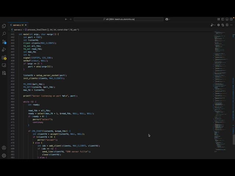The height and width of the screenshot is (176, 235).
Task: Toggle the primary side bar visibility
Action: pyautogui.click(x=223, y=19)
